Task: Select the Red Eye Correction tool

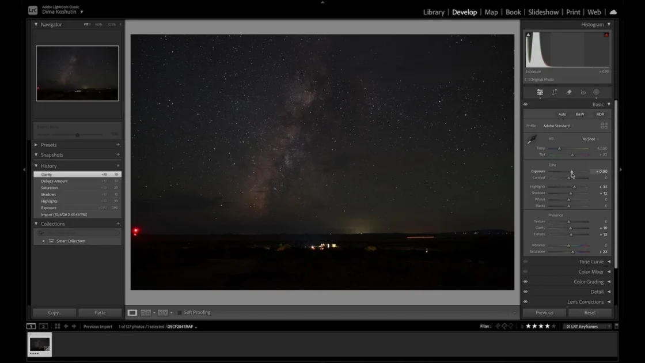Action: point(583,92)
